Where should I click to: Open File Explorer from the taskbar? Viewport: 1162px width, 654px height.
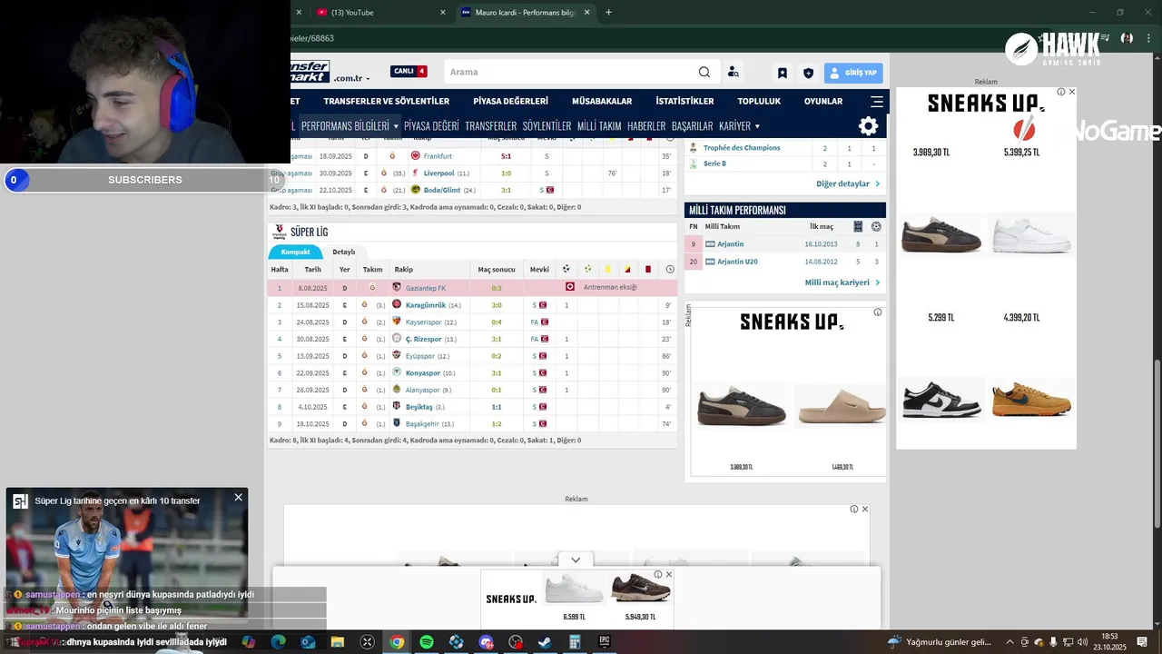[338, 642]
